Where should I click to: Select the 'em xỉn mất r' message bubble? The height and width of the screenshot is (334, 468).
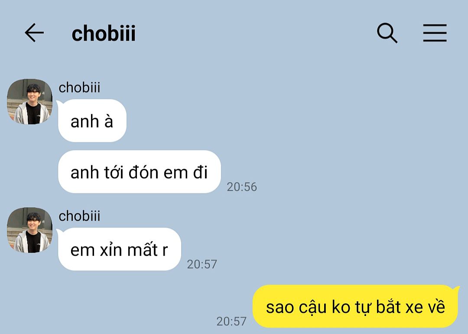119,250
